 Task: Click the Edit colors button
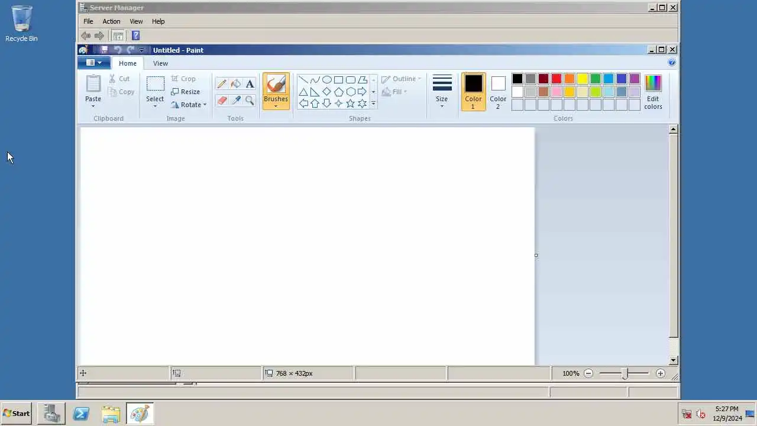pyautogui.click(x=653, y=92)
